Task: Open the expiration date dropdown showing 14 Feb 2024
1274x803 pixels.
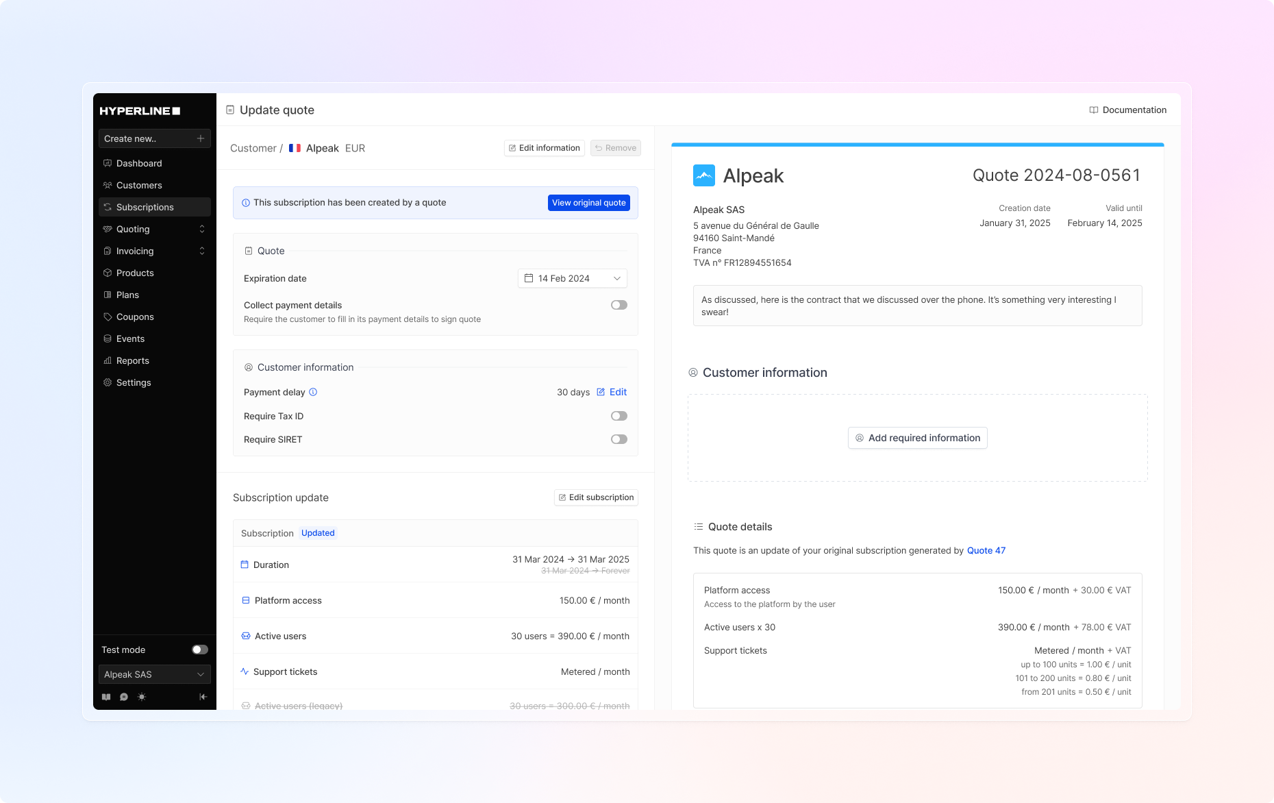Action: [573, 278]
